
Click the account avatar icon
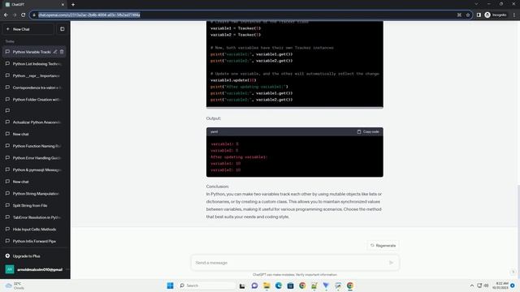[10, 269]
